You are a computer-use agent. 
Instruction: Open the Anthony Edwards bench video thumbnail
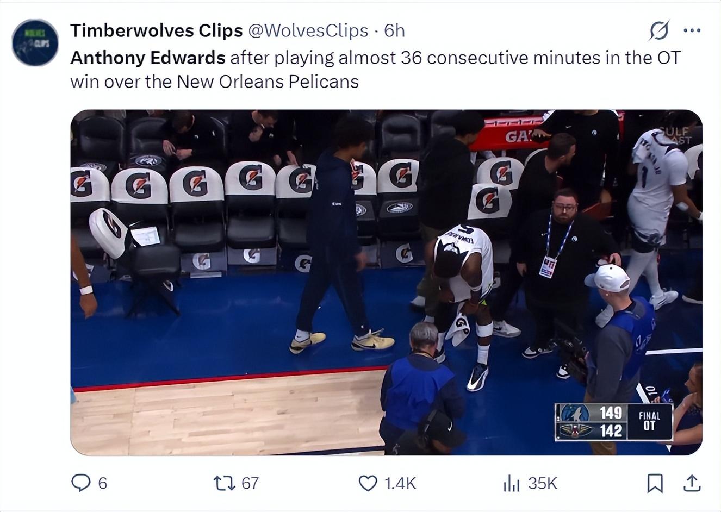(387, 283)
